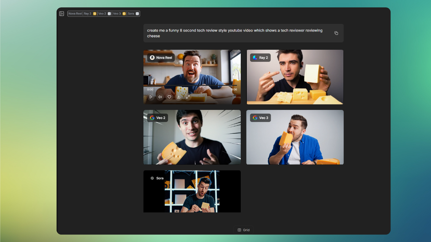Click the OpenAI logo on the Sora badge
Screen dimensions: 431x242
(152, 178)
